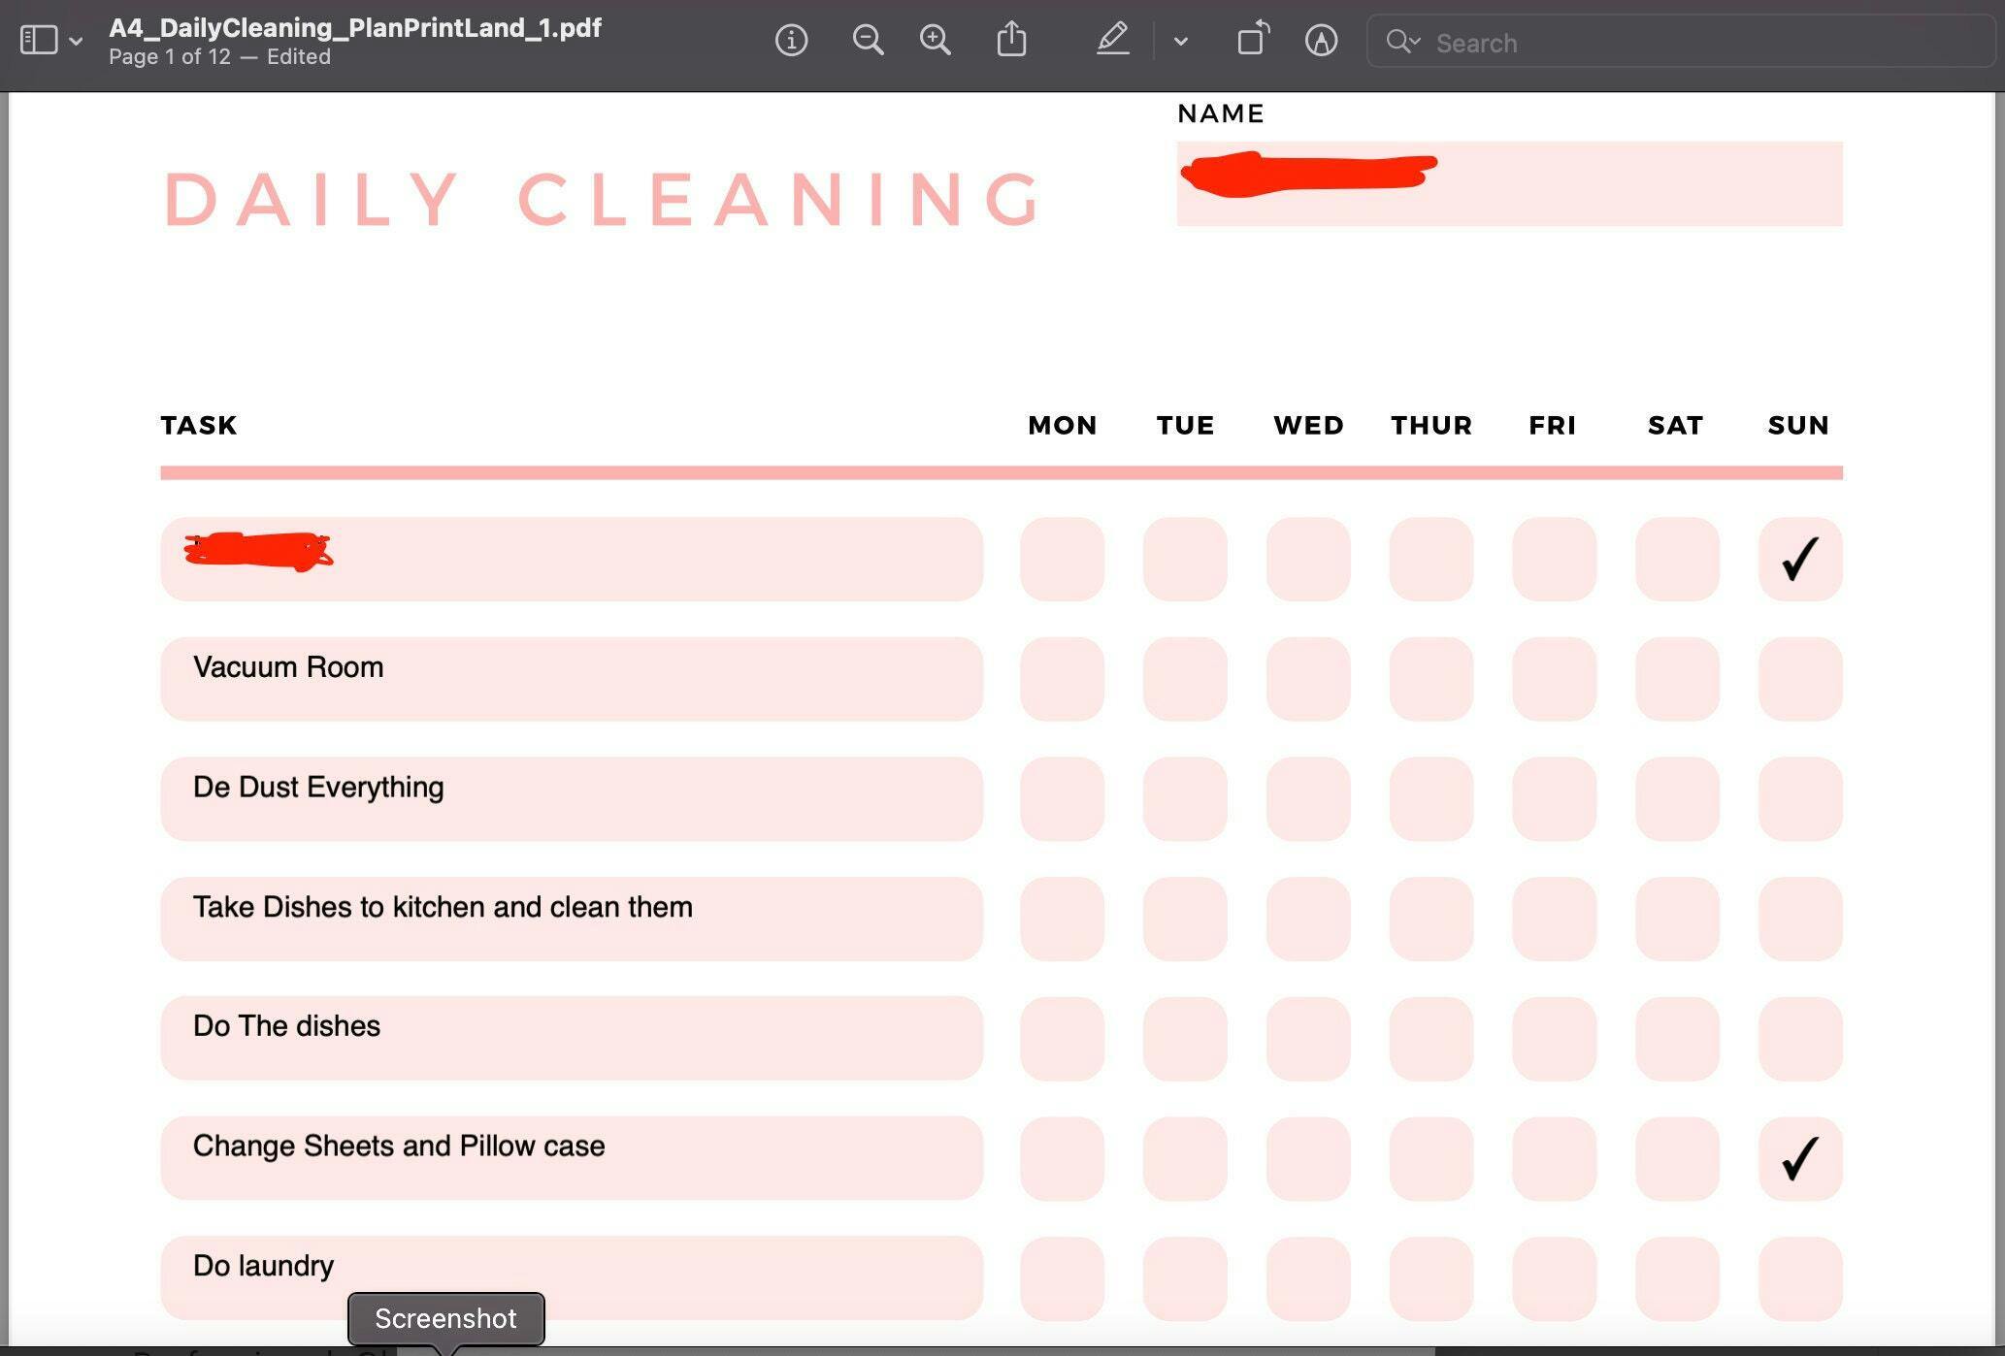Click the Share icon in toolbar
Viewport: 2005px width, 1356px height.
(x=1011, y=41)
